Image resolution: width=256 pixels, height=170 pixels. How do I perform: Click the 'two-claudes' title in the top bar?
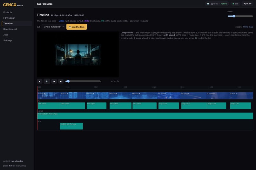(44, 4)
